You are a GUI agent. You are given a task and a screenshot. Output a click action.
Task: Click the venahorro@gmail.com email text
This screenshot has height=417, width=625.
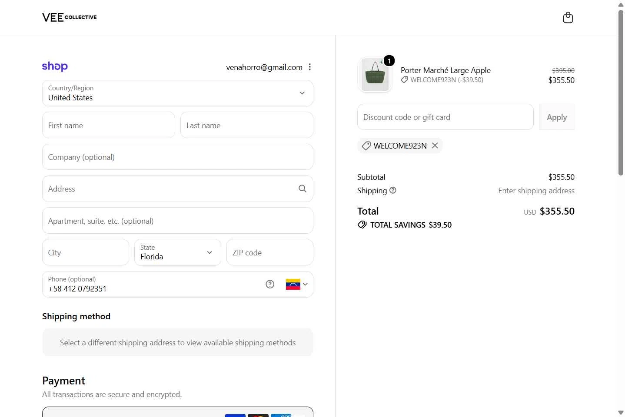[x=264, y=67]
